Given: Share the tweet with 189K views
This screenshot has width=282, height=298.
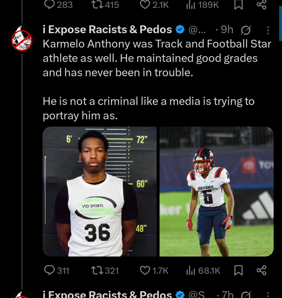Looking at the screenshot, I should tap(261, 5).
